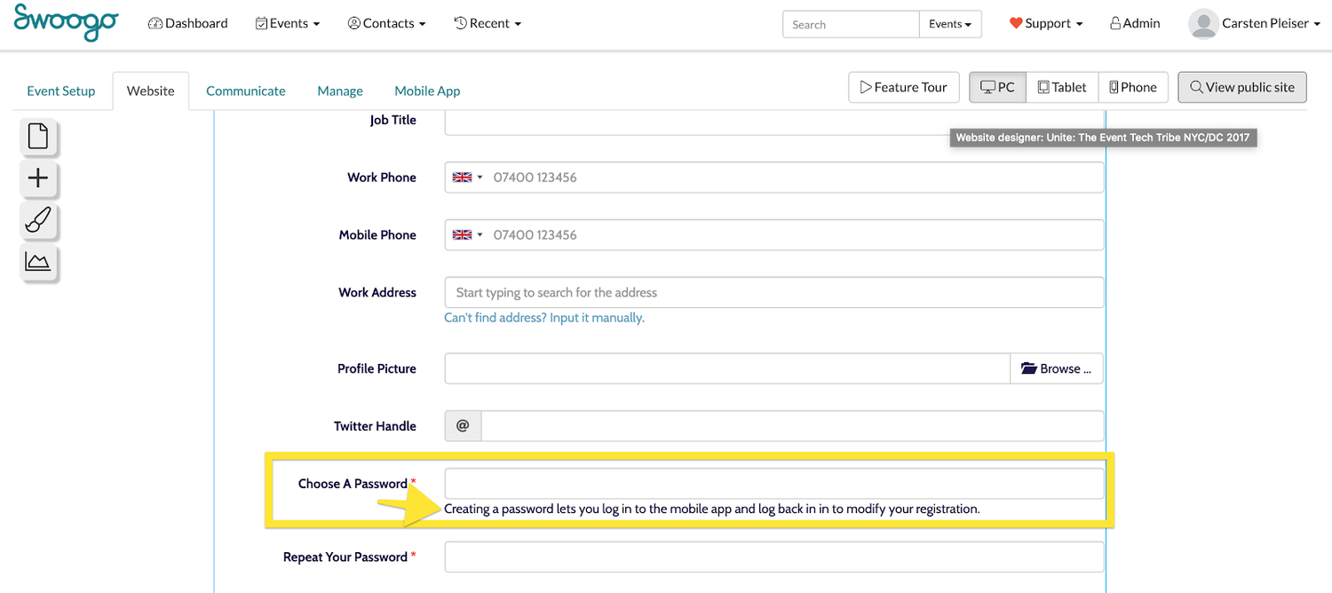Viewport: 1332px width, 593px height.
Task: Click the Admin link
Action: pos(1135,23)
